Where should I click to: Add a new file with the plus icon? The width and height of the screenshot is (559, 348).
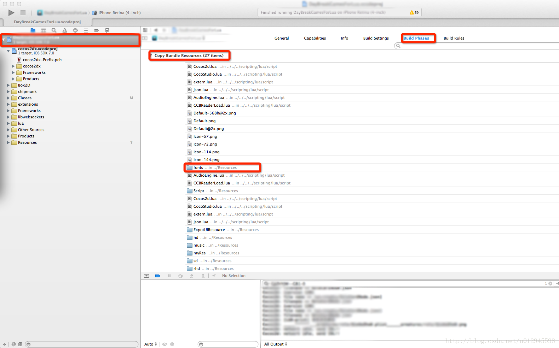[4, 344]
